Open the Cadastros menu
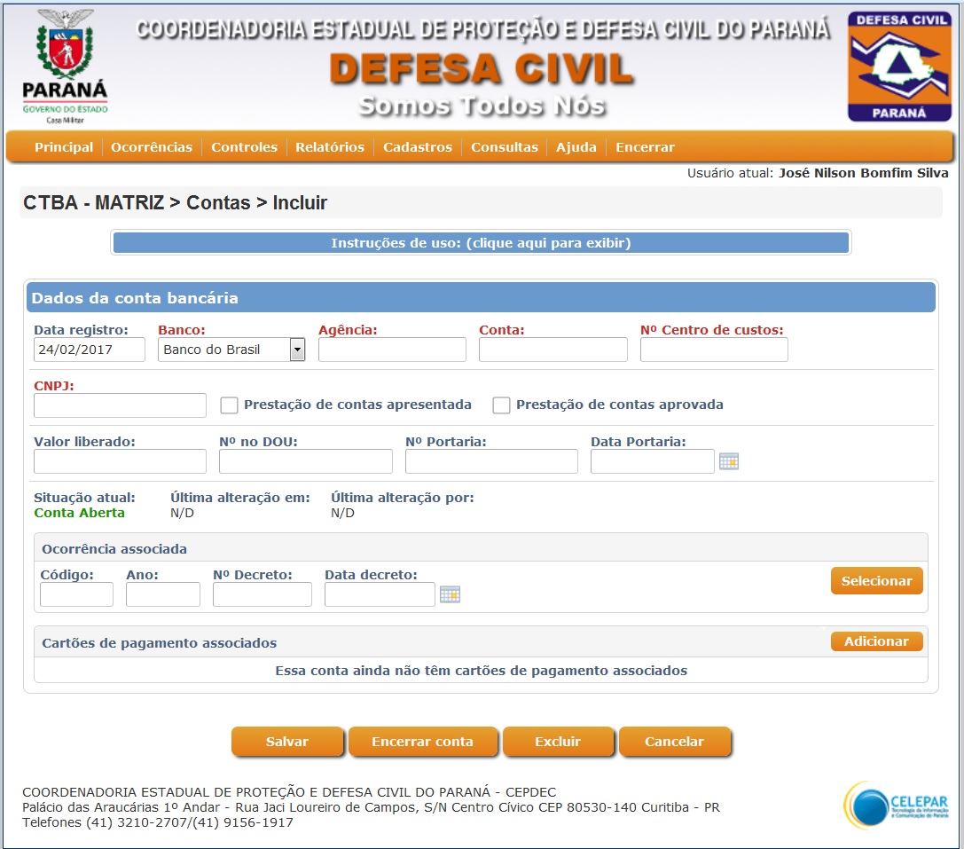 [x=418, y=147]
